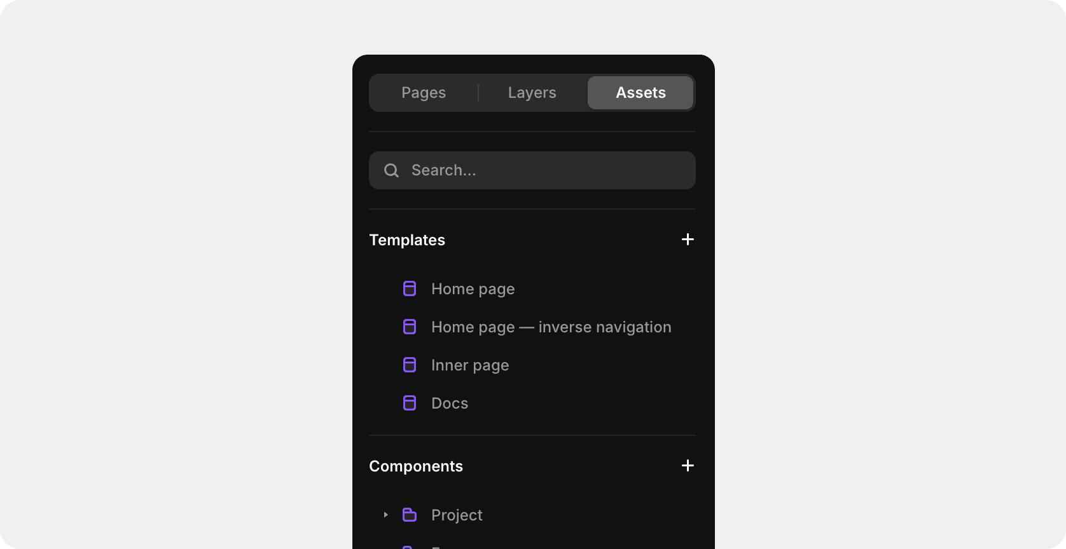
Task: Click the Docs template icon
Action: [x=410, y=403]
